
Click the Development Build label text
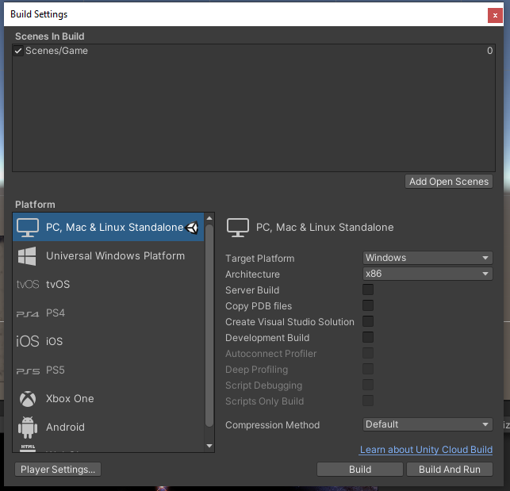click(x=267, y=338)
